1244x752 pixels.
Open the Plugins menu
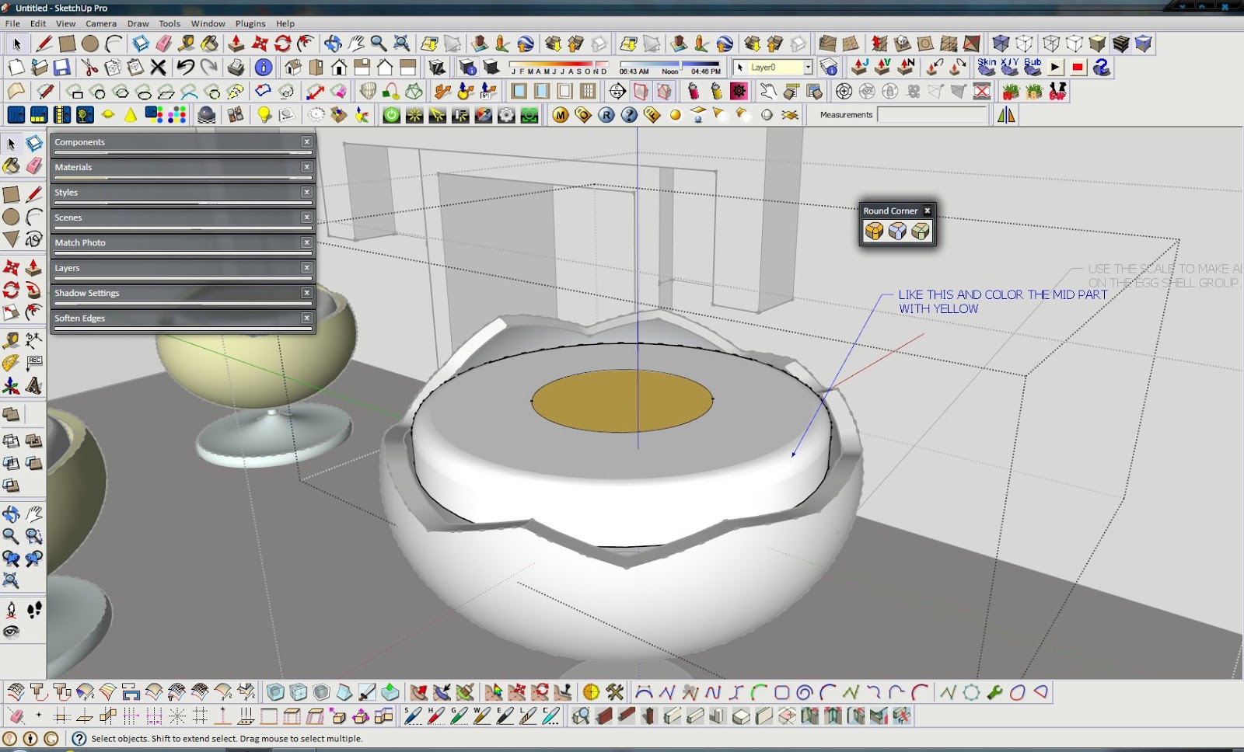click(250, 23)
